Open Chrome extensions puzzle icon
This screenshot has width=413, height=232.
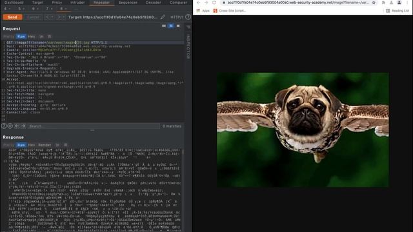[383, 3]
